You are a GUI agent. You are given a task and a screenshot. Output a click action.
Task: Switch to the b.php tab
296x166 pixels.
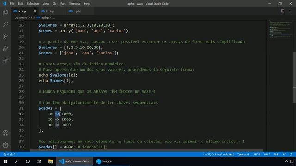[x=50, y=11]
